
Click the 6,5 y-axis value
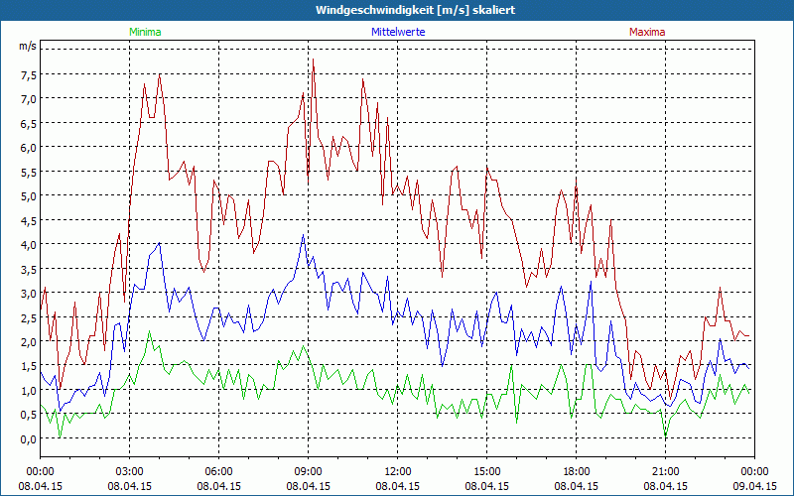(29, 124)
